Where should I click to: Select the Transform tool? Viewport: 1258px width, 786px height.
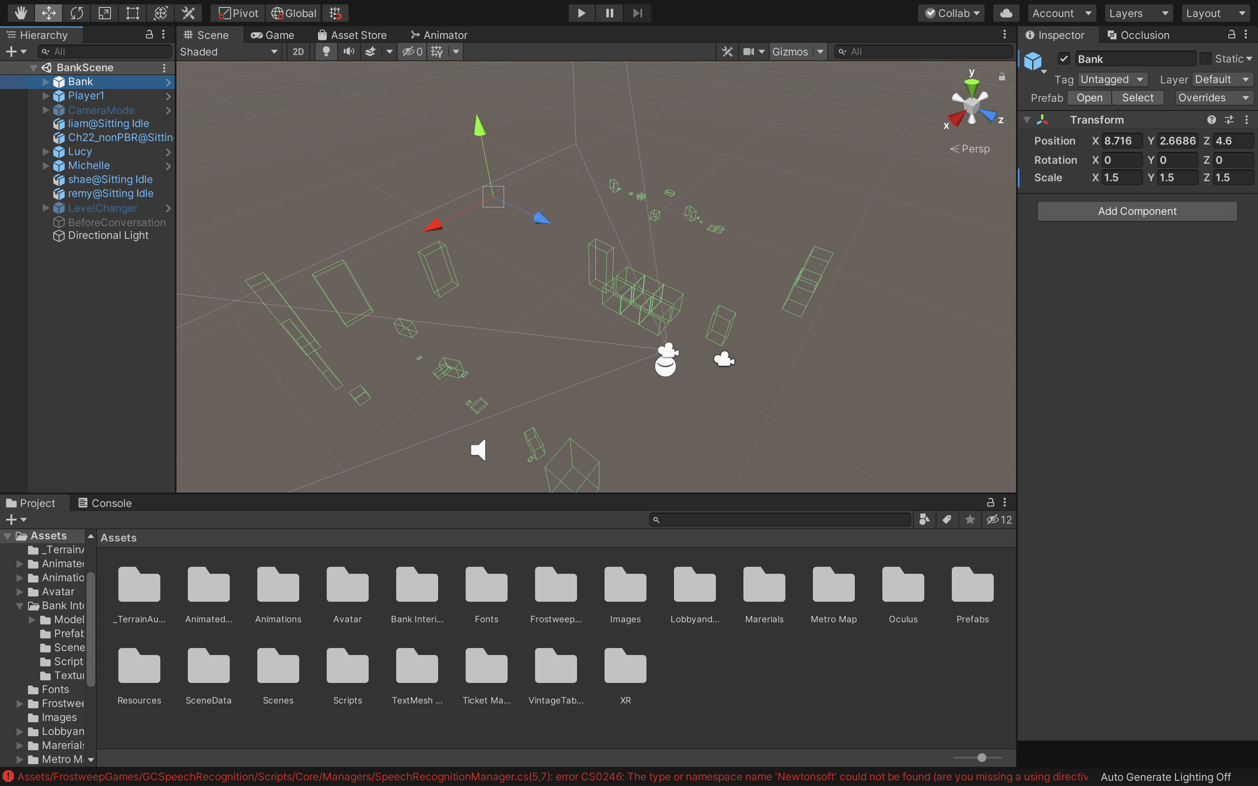click(161, 13)
